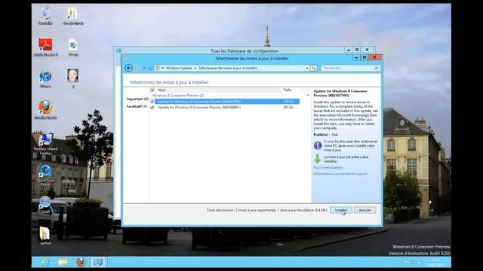Screen dimensions: 483x271
Task: Uncheck the highlighted KB2687994 update checkbox
Action: click(x=152, y=102)
